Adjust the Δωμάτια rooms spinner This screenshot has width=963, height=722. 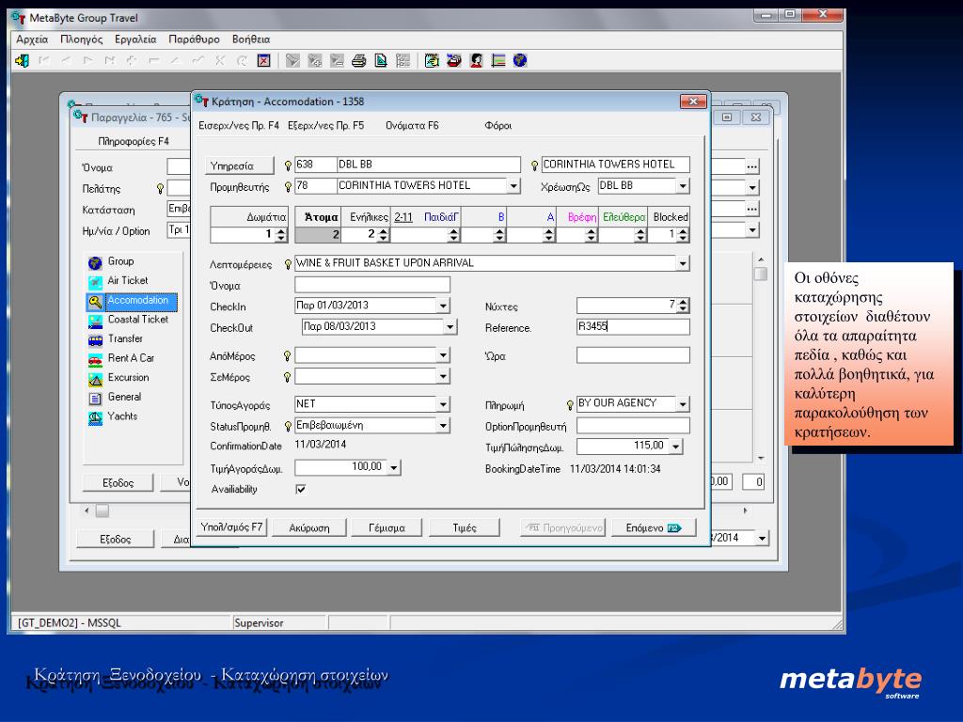point(280,234)
